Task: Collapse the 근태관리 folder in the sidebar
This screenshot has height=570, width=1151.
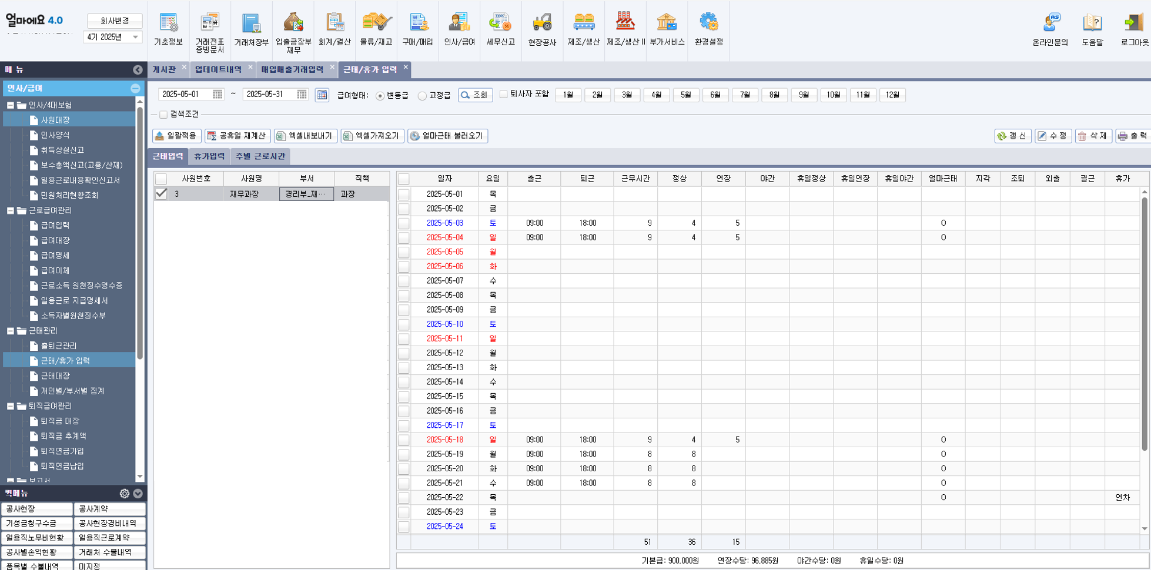Action: tap(9, 330)
